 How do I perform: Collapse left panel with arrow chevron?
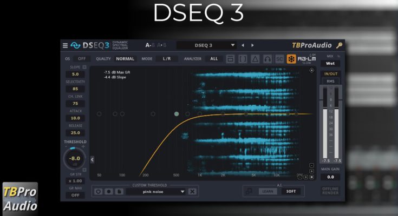92,159
